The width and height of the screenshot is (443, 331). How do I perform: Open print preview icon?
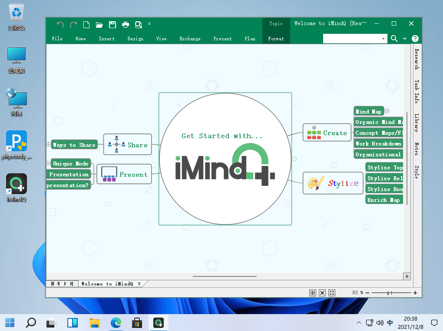(139, 25)
